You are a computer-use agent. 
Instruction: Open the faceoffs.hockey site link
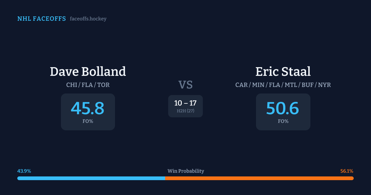pyautogui.click(x=88, y=19)
